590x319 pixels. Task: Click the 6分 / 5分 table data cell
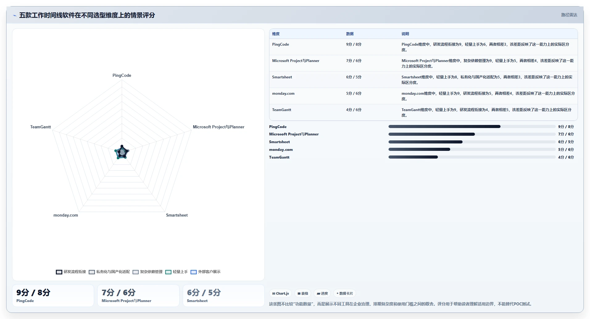354,77
